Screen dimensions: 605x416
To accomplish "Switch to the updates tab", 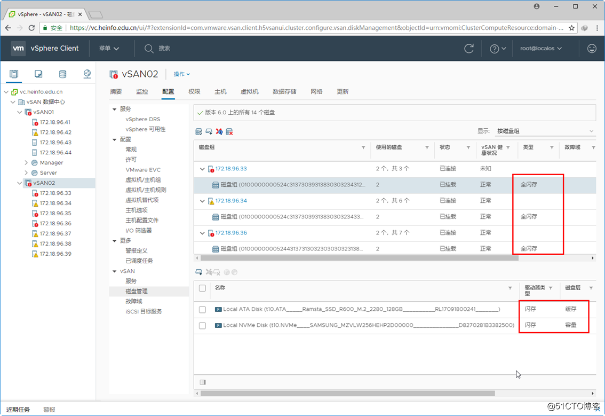I will coord(342,91).
